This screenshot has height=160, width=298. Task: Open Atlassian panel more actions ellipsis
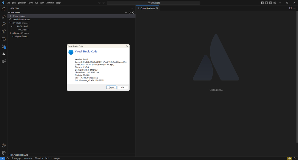click(132, 8)
